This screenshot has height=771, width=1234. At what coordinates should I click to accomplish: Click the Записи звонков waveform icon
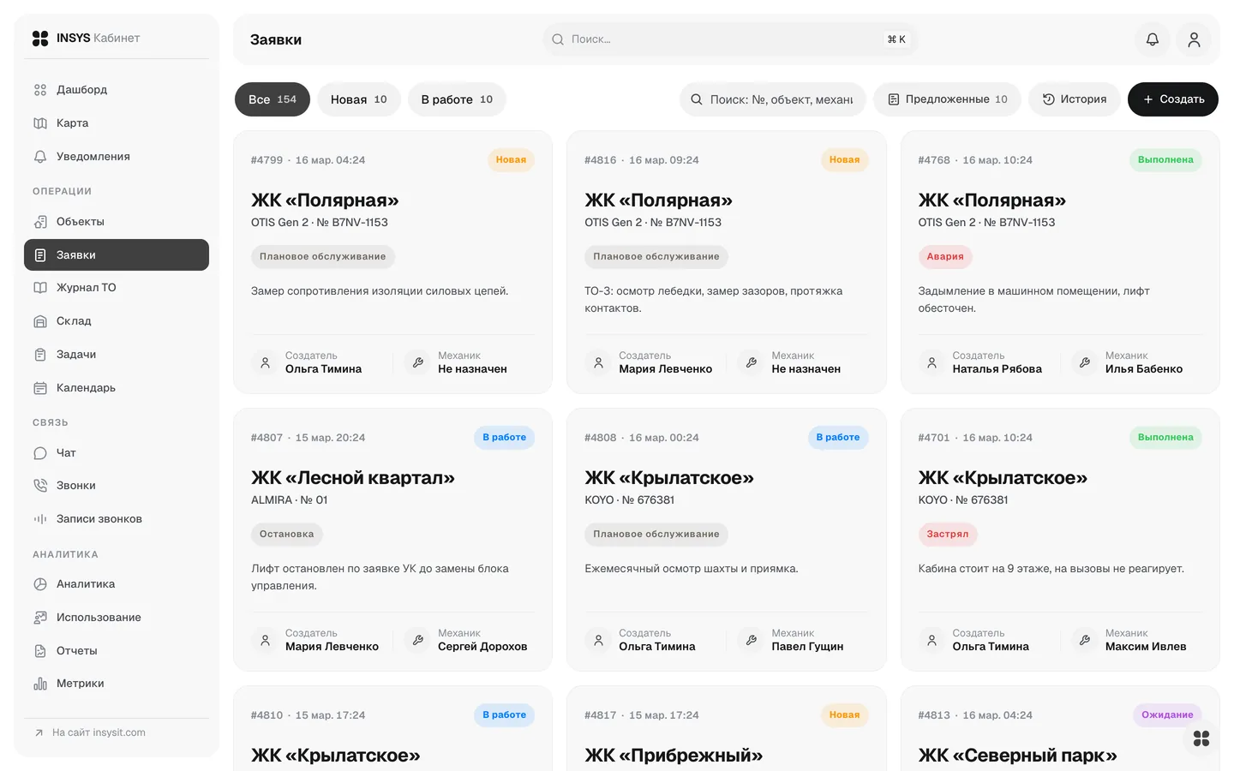pyautogui.click(x=40, y=519)
